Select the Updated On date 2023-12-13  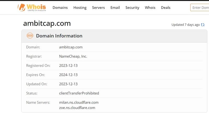coord(68,84)
